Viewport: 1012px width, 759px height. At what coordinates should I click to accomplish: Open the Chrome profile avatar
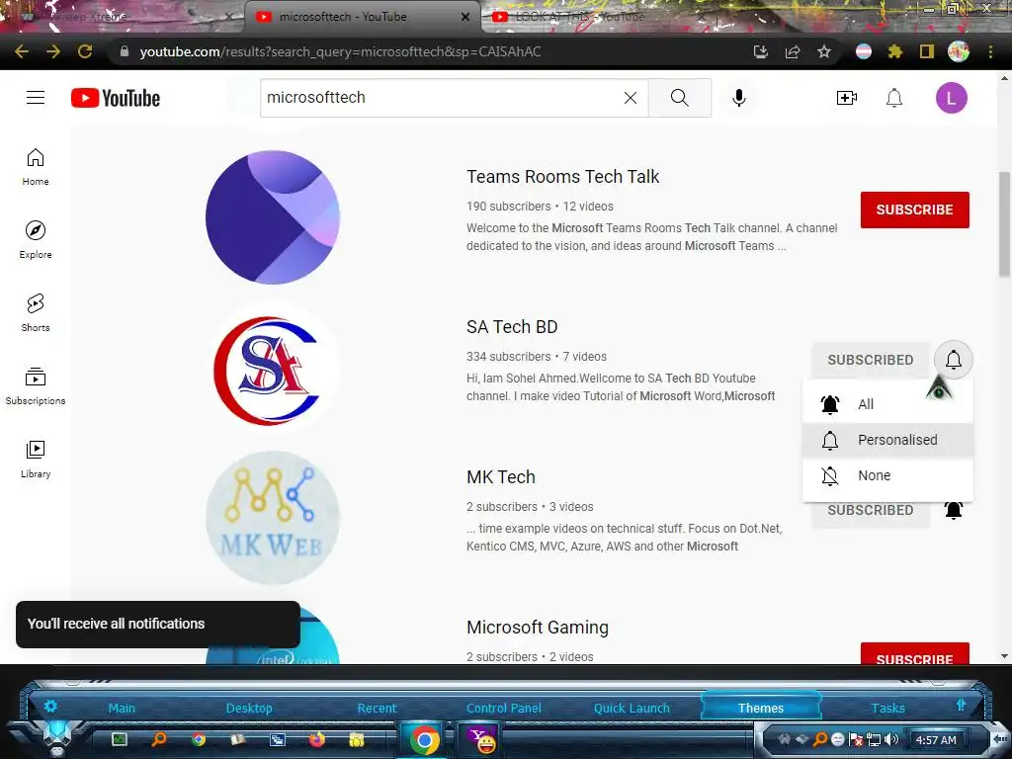959,51
